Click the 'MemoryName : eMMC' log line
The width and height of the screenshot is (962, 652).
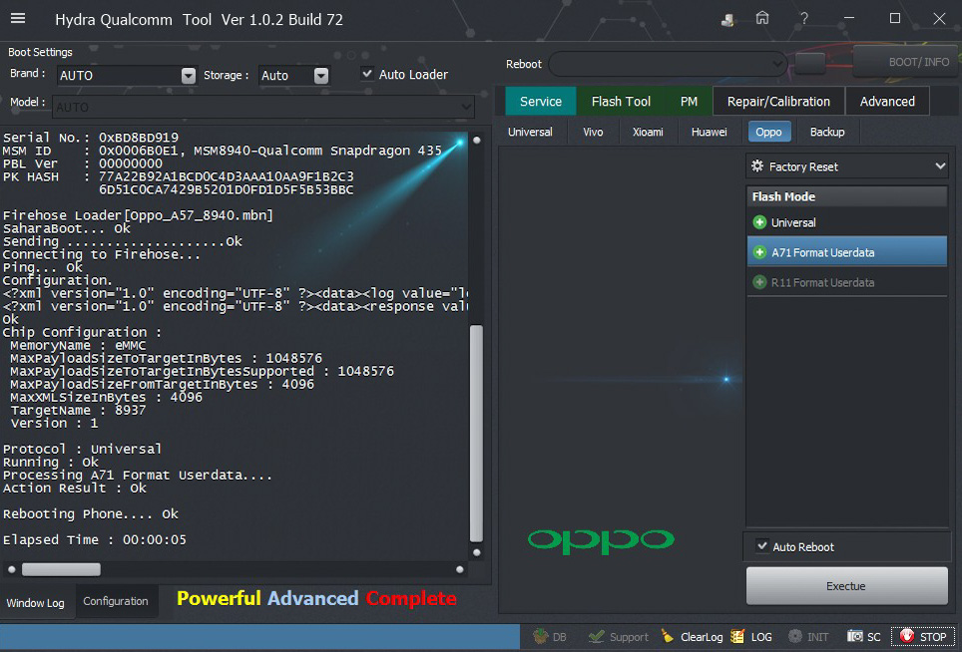click(78, 346)
